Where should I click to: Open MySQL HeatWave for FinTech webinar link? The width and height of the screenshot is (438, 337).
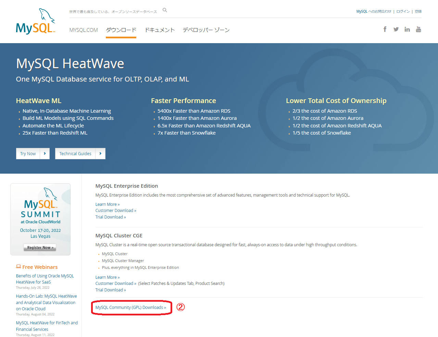47,326
